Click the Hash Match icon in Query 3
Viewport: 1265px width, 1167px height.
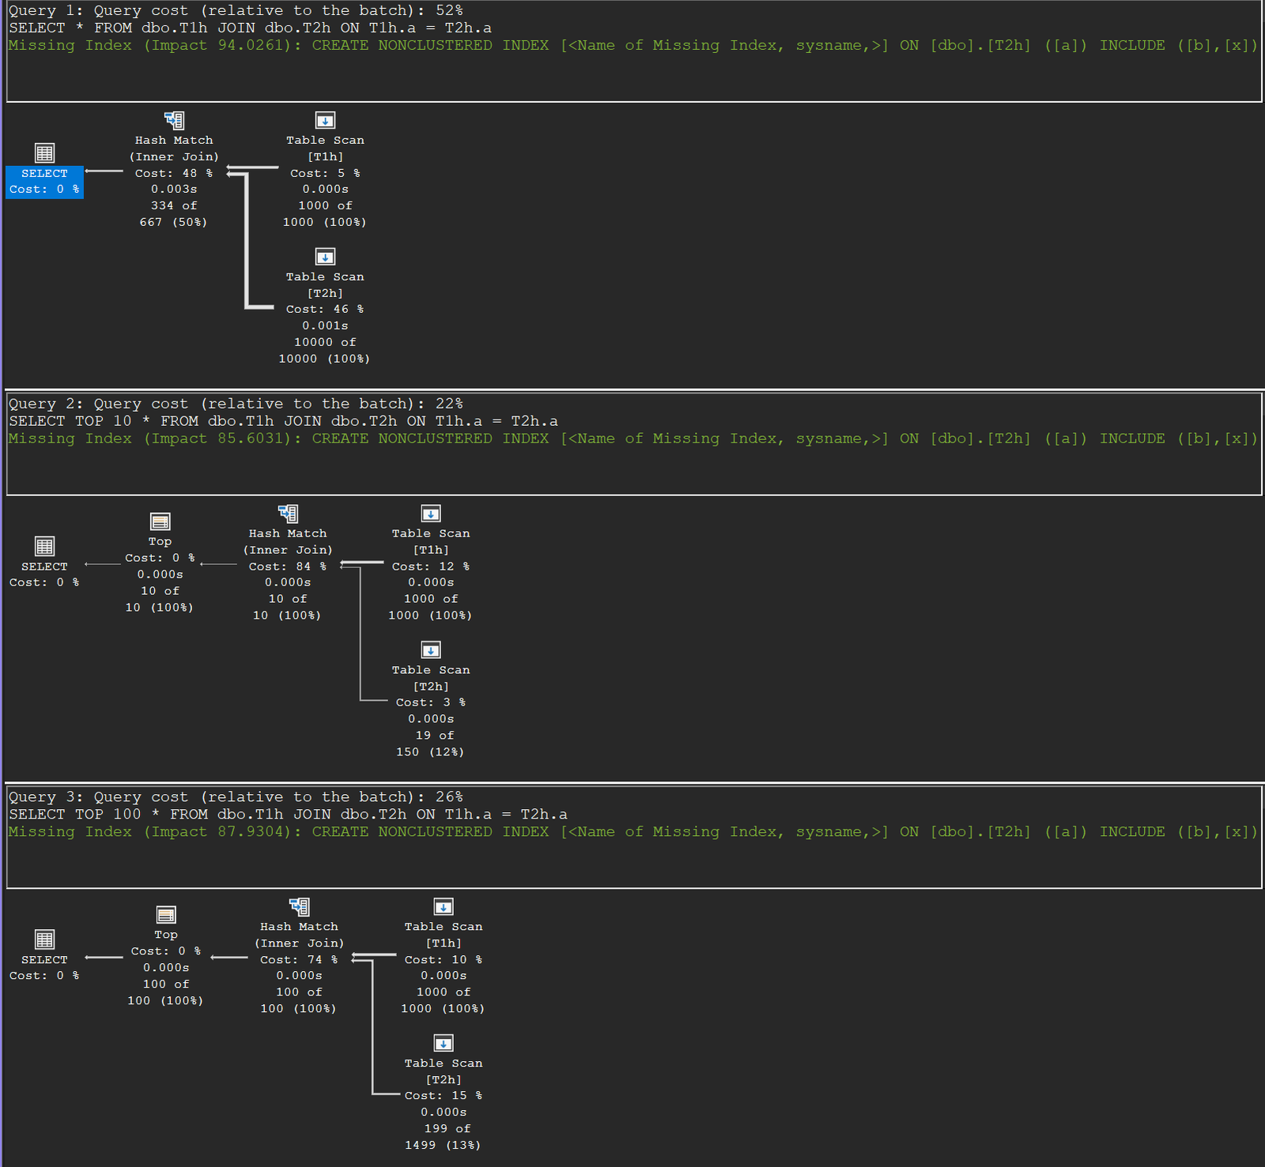pyautogui.click(x=299, y=906)
